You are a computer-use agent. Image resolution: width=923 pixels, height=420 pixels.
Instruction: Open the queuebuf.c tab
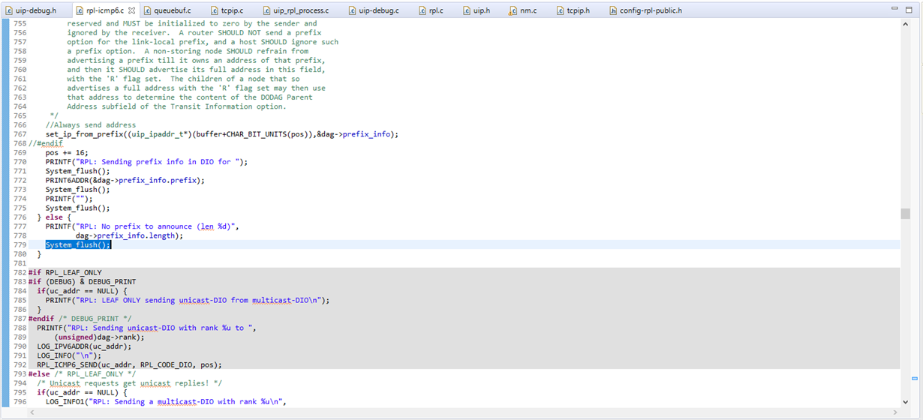pos(167,10)
